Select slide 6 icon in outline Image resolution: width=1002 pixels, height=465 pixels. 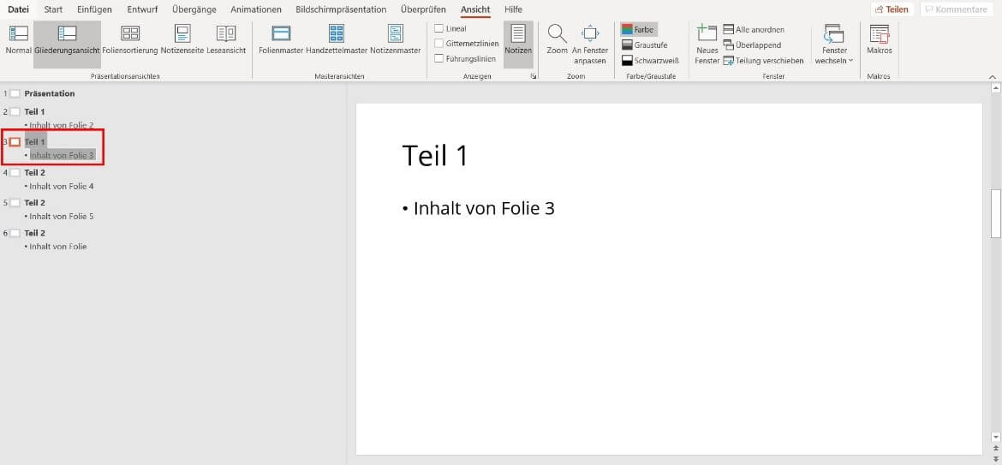15,233
